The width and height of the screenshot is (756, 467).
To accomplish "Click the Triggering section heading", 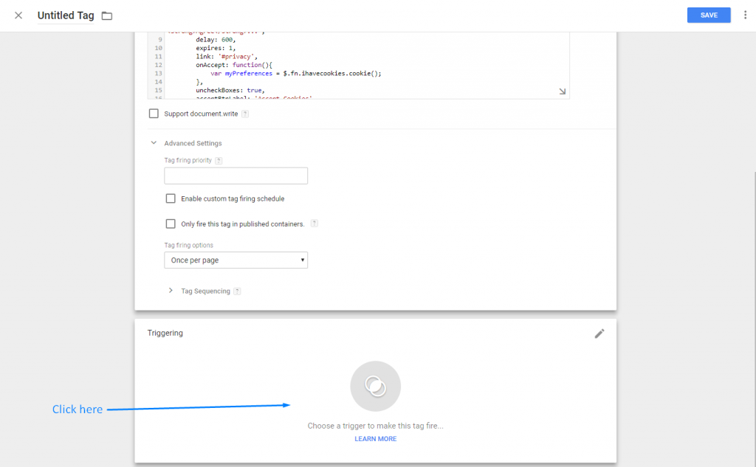I will click(x=165, y=333).
